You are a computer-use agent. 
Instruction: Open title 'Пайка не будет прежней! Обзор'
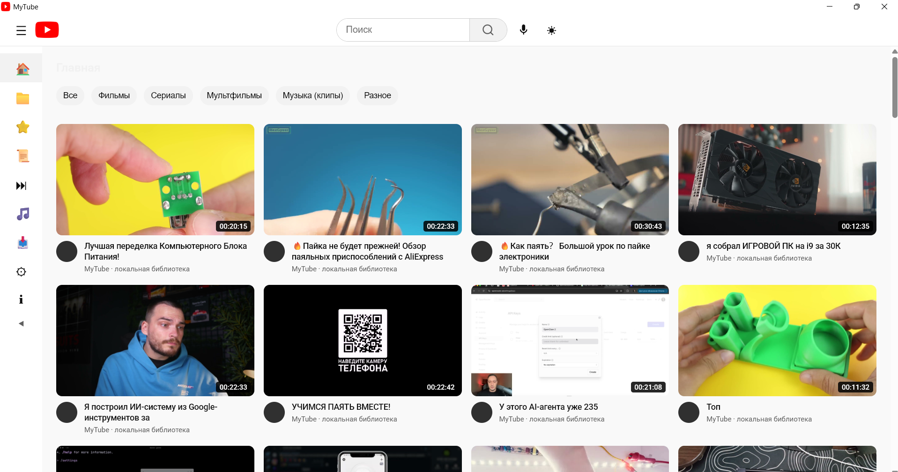pos(367,251)
